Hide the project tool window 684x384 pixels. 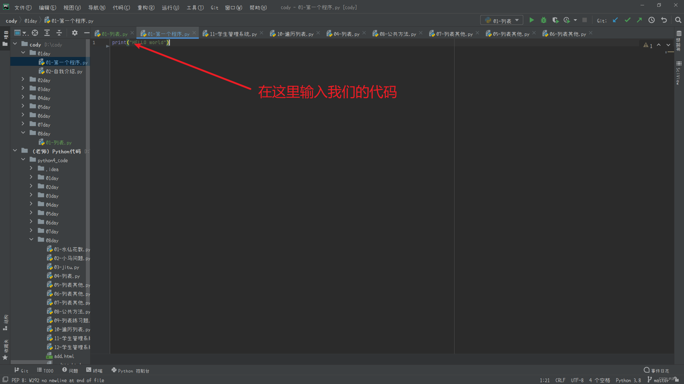click(87, 33)
